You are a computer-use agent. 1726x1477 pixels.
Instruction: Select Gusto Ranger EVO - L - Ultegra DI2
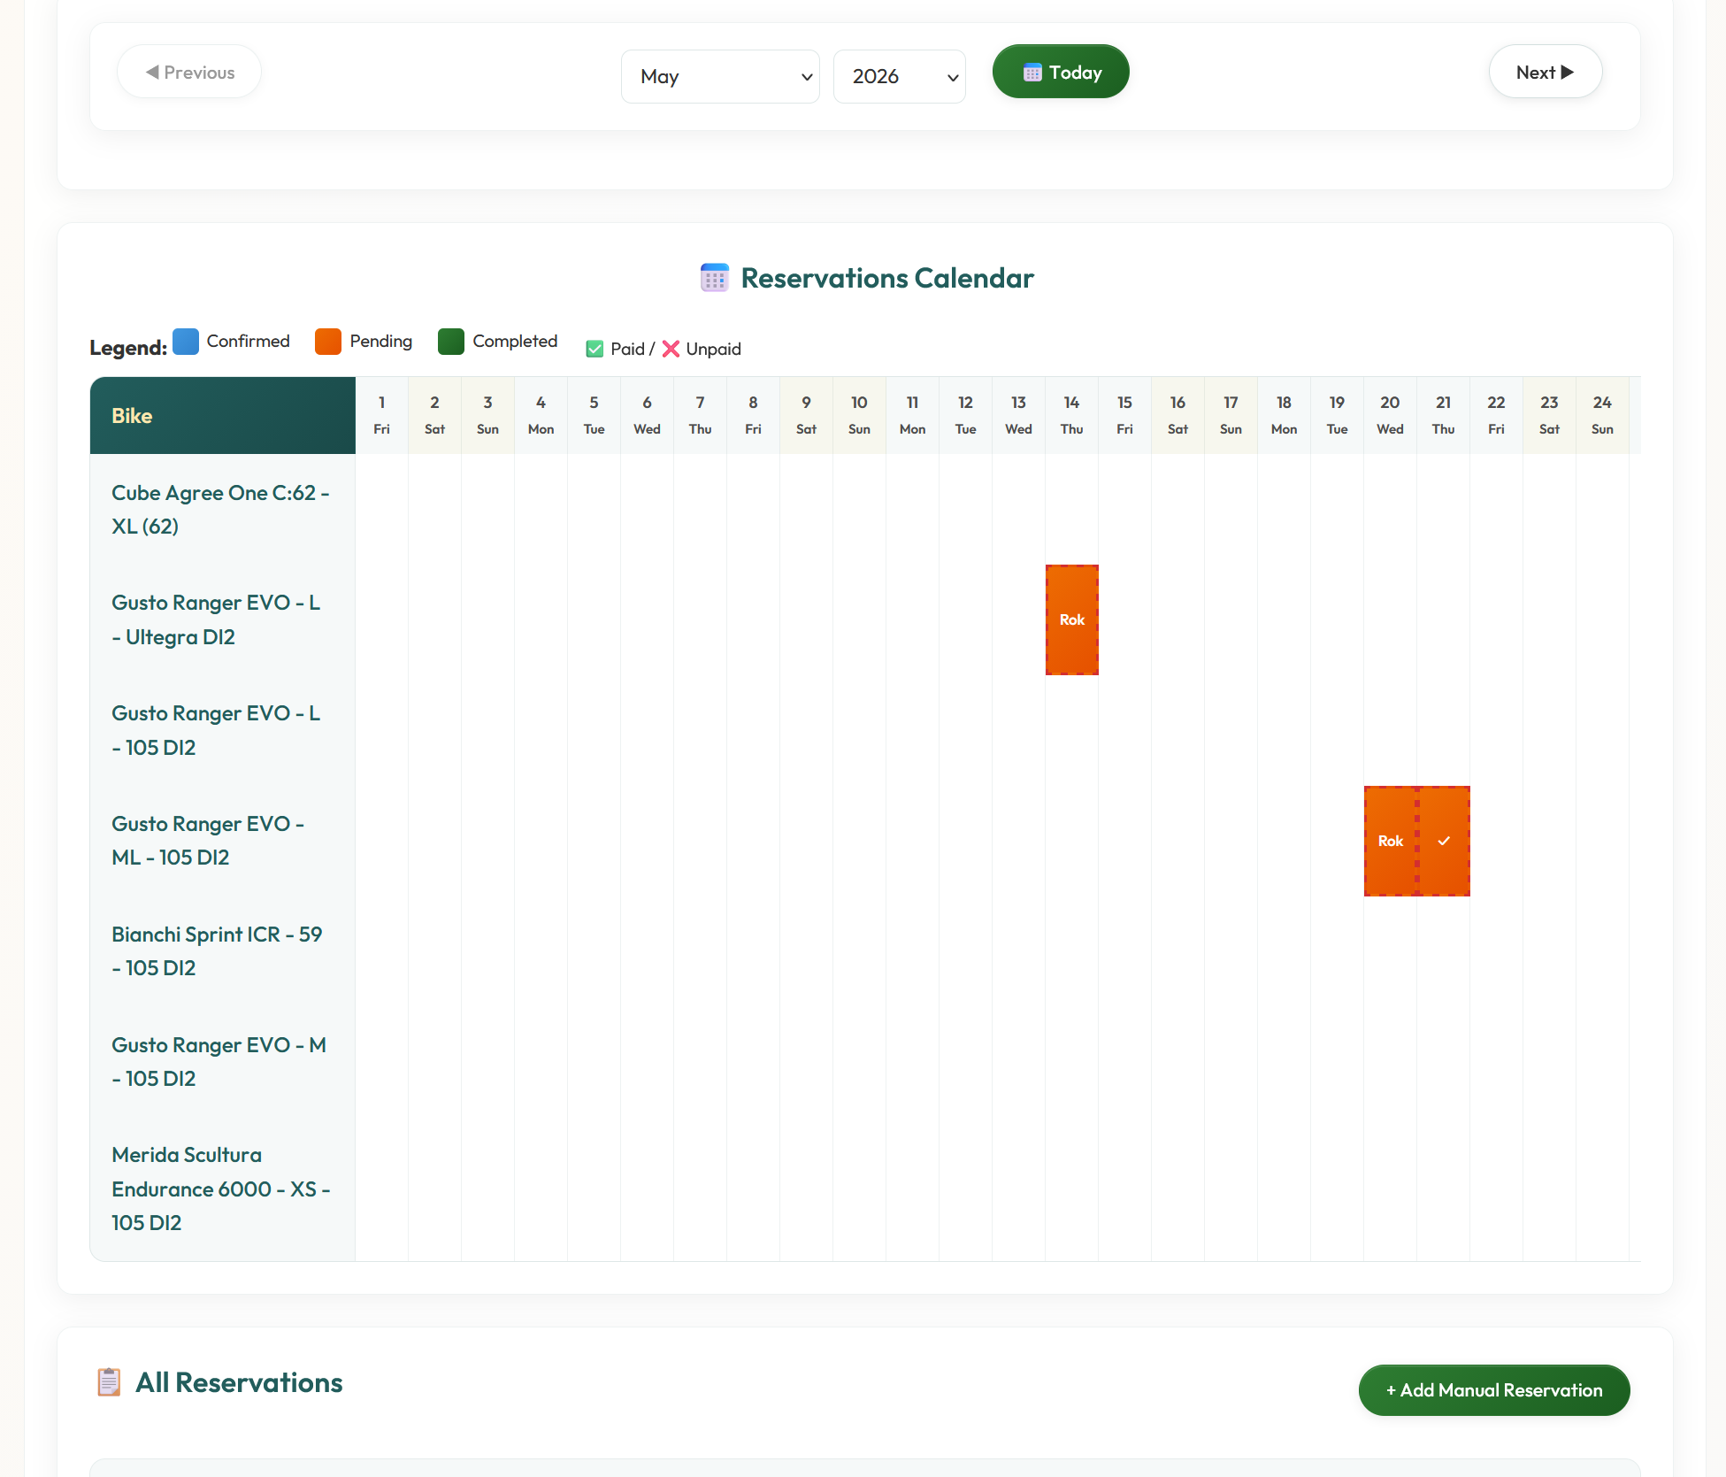[x=223, y=619]
